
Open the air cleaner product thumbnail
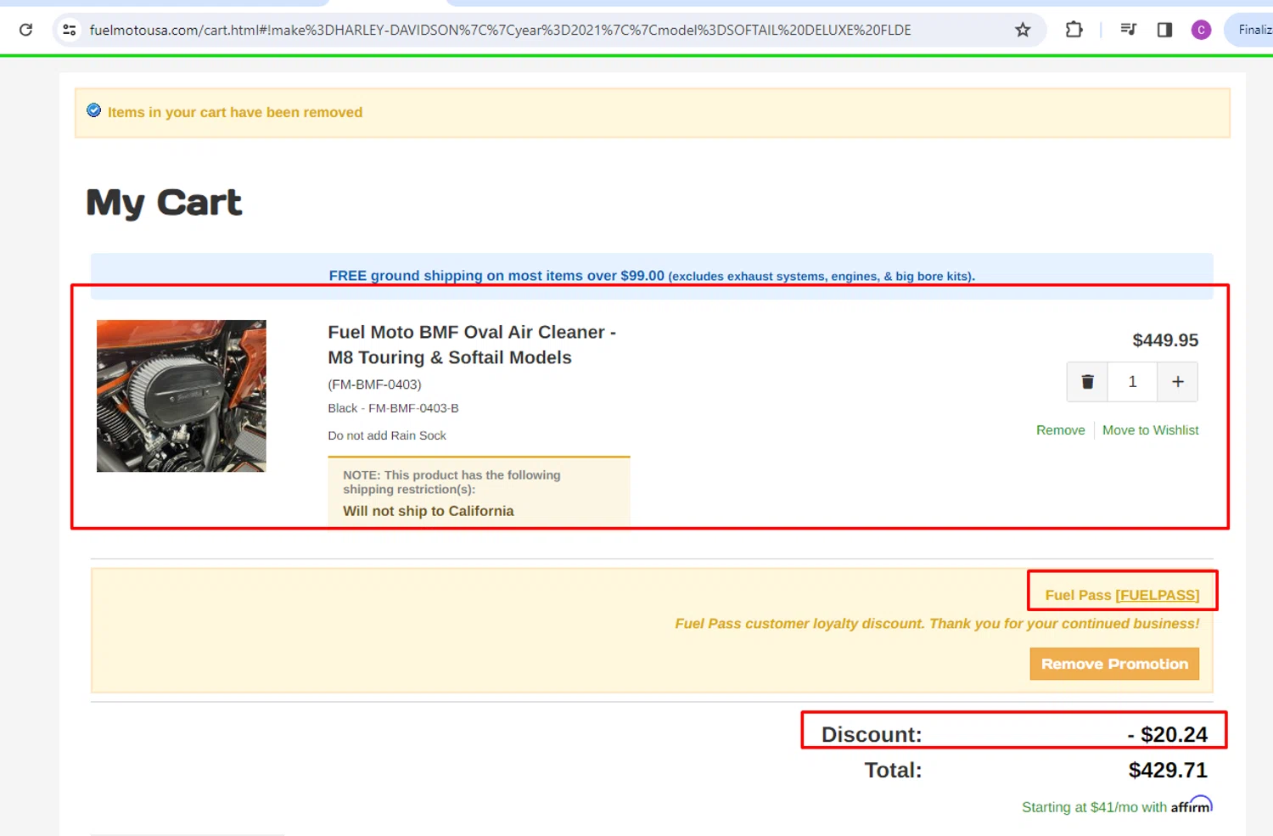point(181,396)
